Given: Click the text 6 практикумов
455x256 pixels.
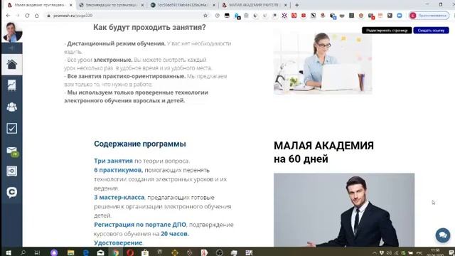Looking at the screenshot, I should point(118,170).
